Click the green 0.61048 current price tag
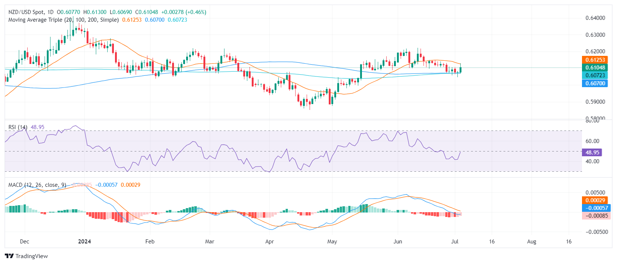617x264 pixels. (x=595, y=68)
